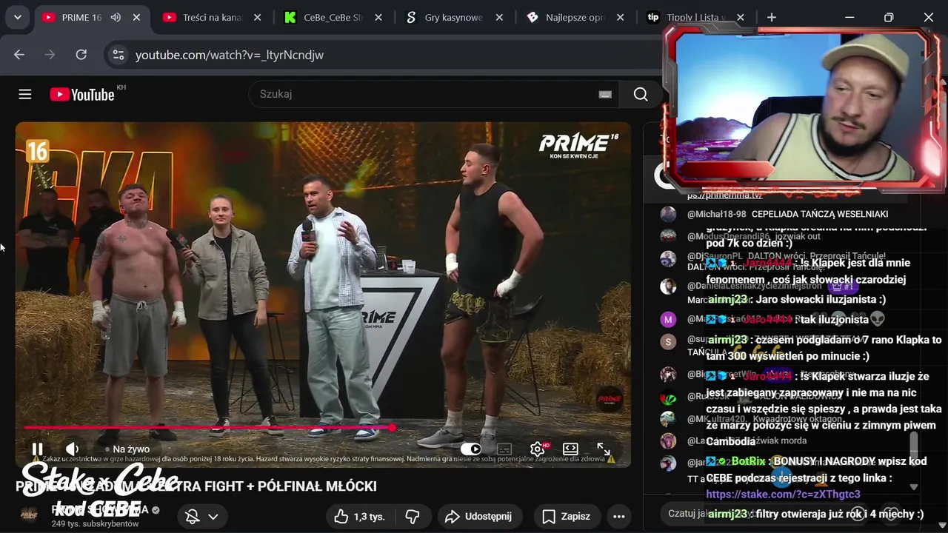Mute the PRIME 16 tab audio
Image resolution: width=948 pixels, height=533 pixels.
tap(116, 17)
